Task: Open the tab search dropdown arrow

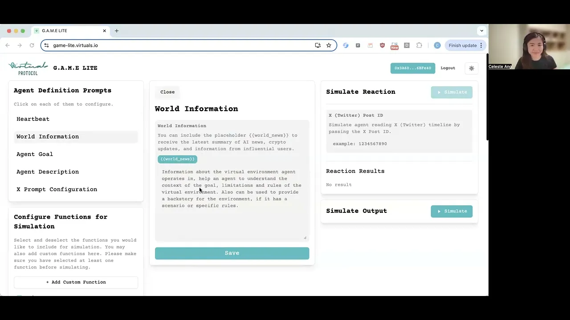Action: pyautogui.click(x=481, y=31)
